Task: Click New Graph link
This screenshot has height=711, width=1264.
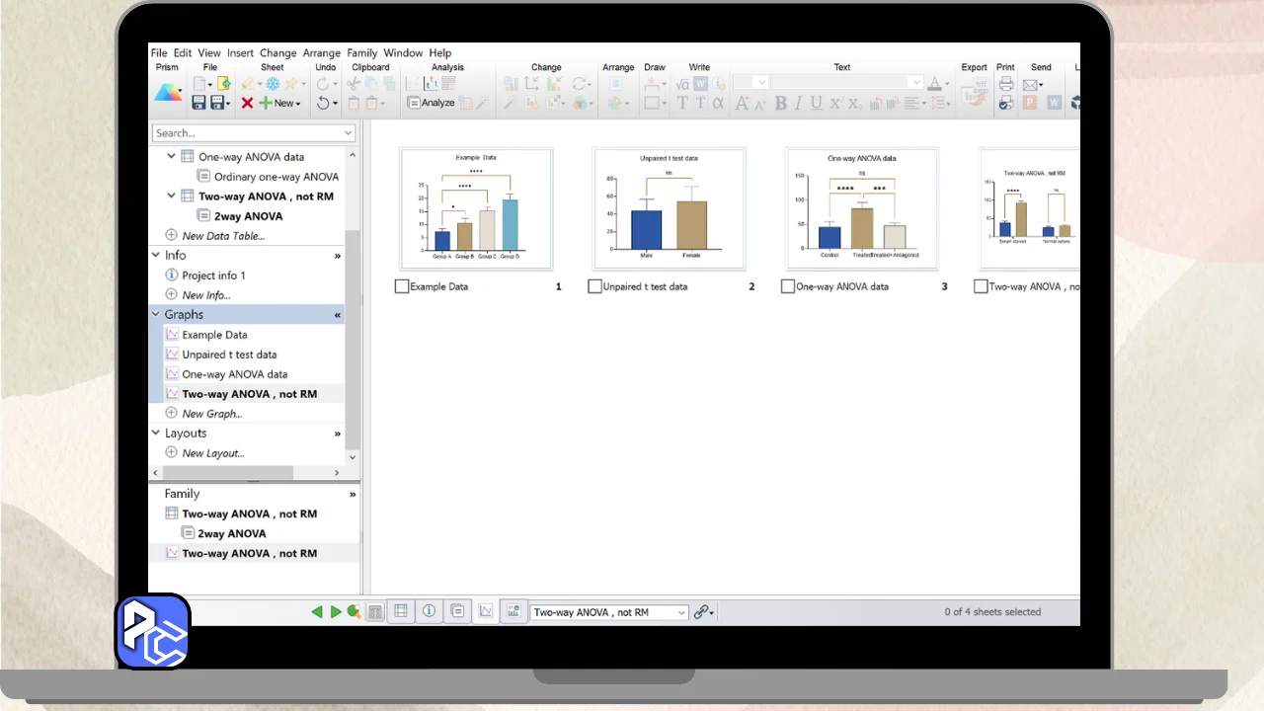Action: 212,414
